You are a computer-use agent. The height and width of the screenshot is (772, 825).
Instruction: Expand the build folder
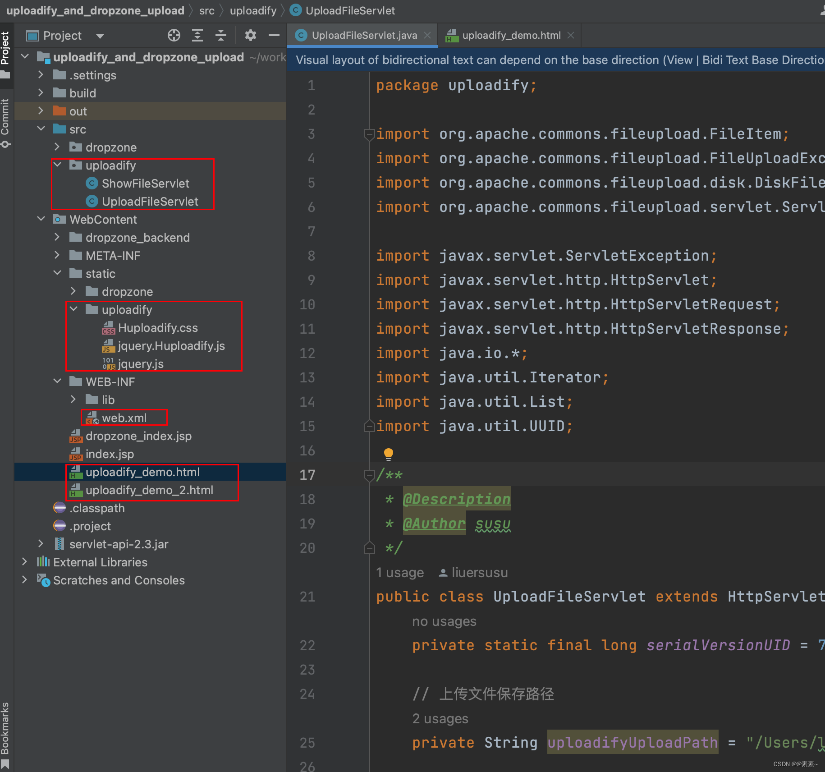click(41, 93)
